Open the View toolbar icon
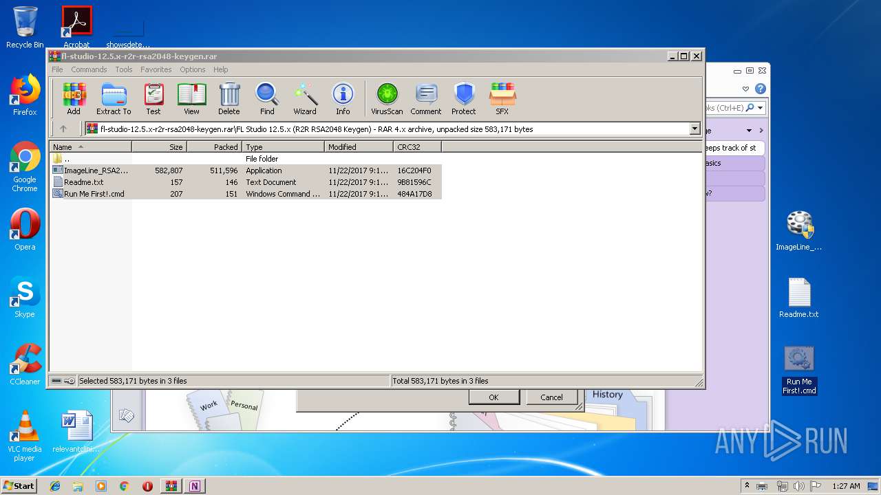Viewport: 881px width, 495px height. (191, 99)
